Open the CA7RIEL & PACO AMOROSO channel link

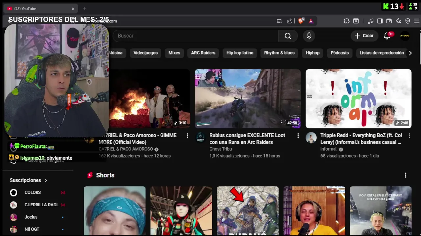(x=126, y=149)
